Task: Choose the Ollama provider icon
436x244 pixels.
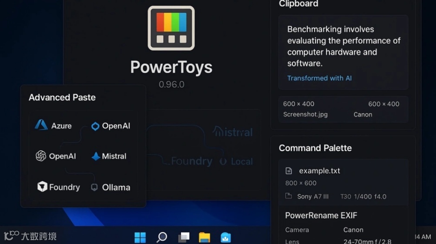Action: tap(94, 188)
